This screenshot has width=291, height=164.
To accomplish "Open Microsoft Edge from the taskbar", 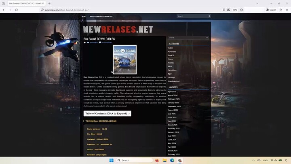I will (x=172, y=160).
